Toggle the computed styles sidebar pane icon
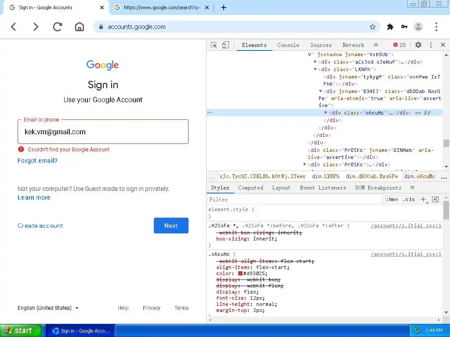This screenshot has width=450, height=337. (435, 200)
